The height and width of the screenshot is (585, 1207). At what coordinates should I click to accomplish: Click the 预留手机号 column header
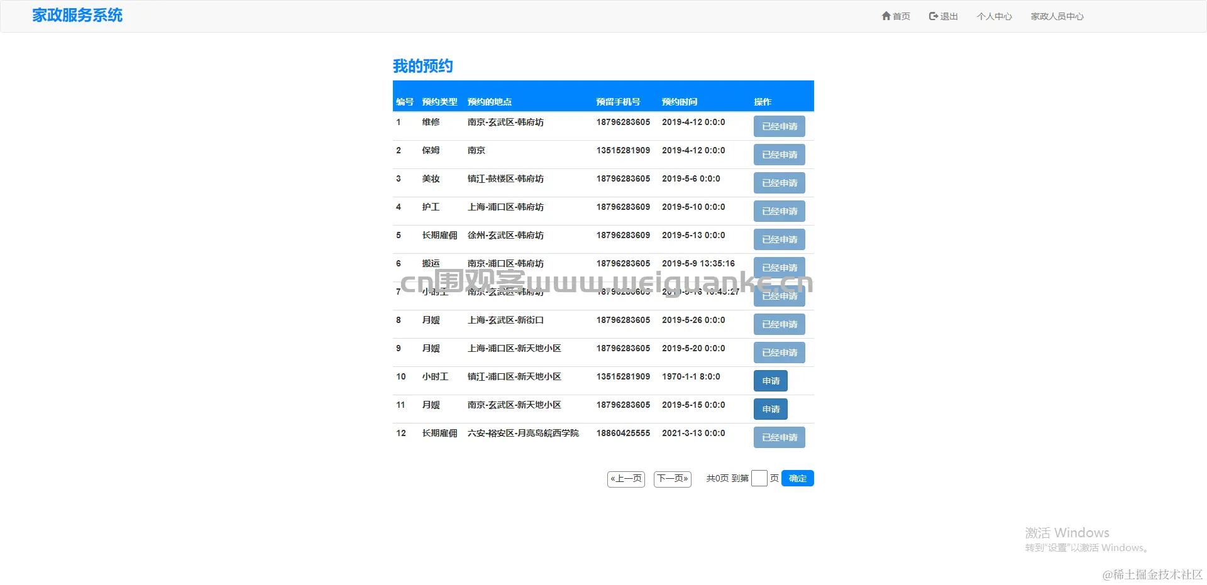pyautogui.click(x=618, y=102)
